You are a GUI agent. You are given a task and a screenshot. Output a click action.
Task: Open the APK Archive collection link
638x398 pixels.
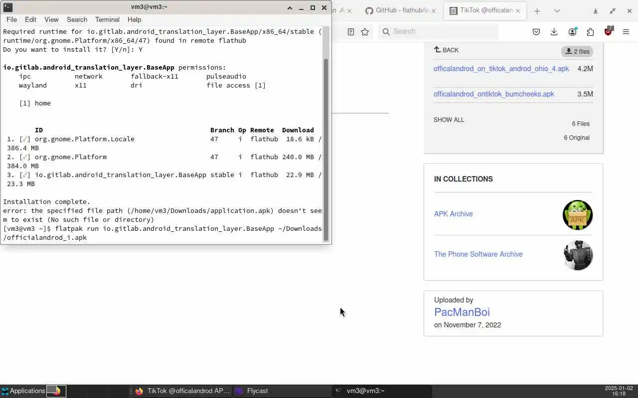[453, 214]
